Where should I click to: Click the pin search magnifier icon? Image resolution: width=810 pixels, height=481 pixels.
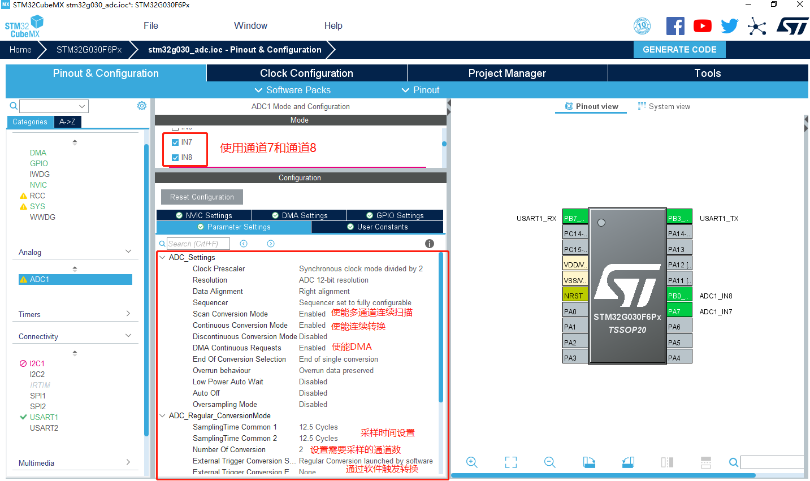pos(734,462)
